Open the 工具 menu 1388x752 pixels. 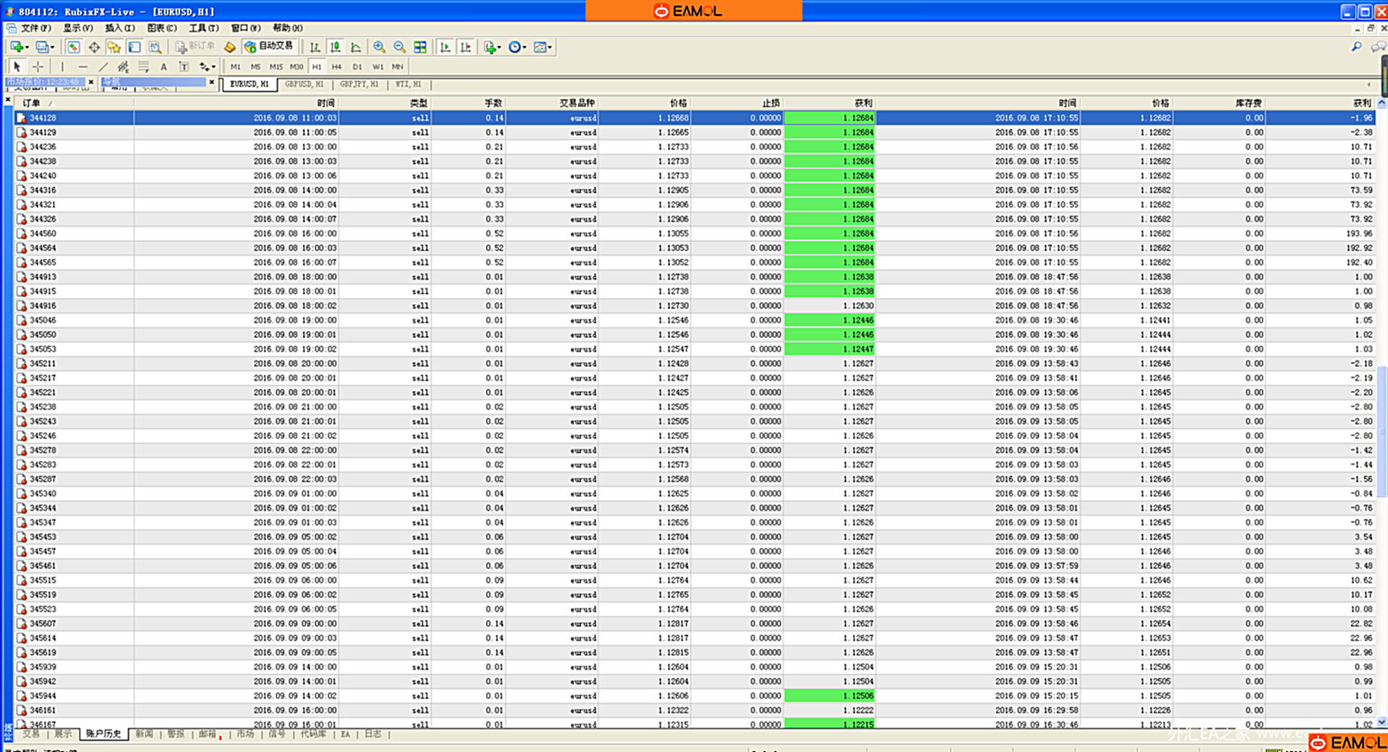coord(203,28)
